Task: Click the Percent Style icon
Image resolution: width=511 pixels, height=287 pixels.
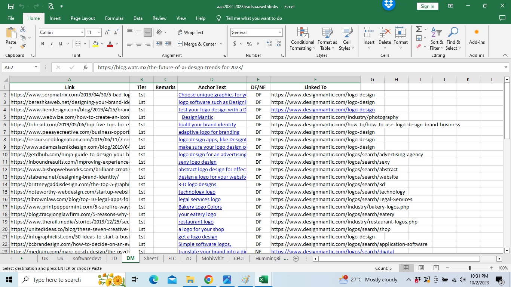Action: pos(249,44)
